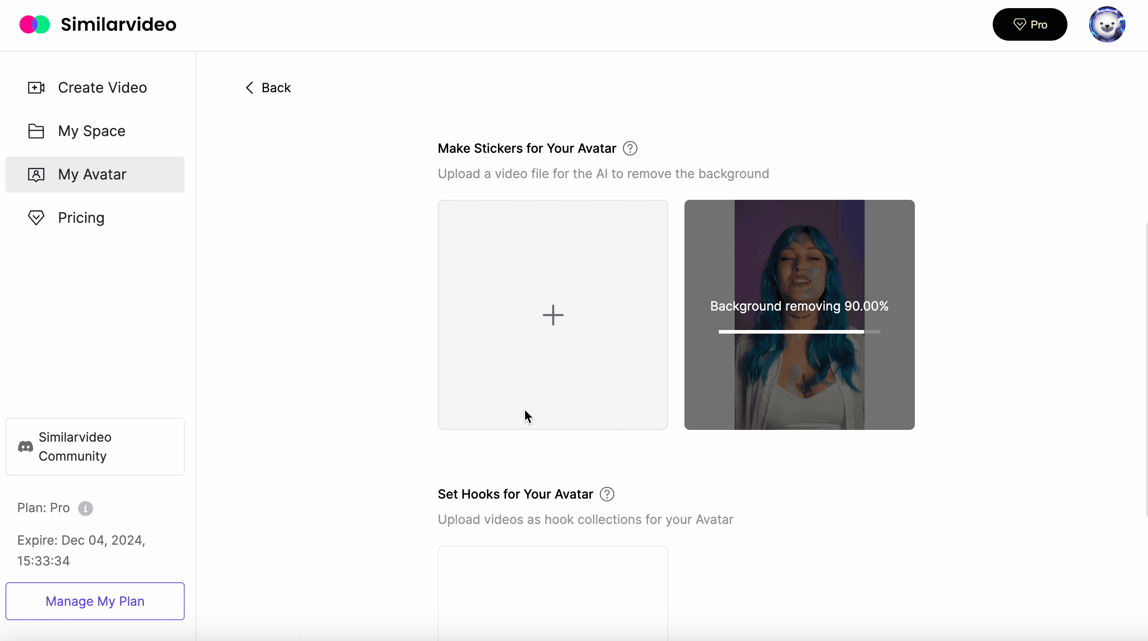The image size is (1148, 641).
Task: Click the Pricing diamond icon
Action: coord(36,218)
